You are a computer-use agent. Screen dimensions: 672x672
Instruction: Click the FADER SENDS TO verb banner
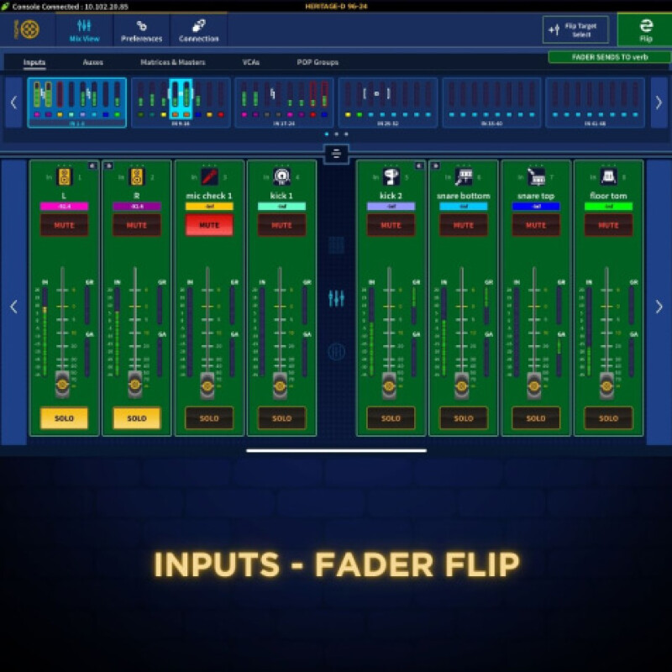(610, 57)
